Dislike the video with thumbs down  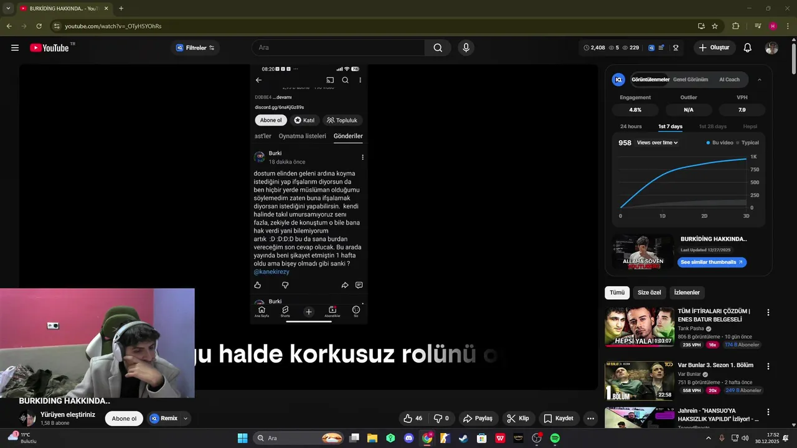coord(441,418)
